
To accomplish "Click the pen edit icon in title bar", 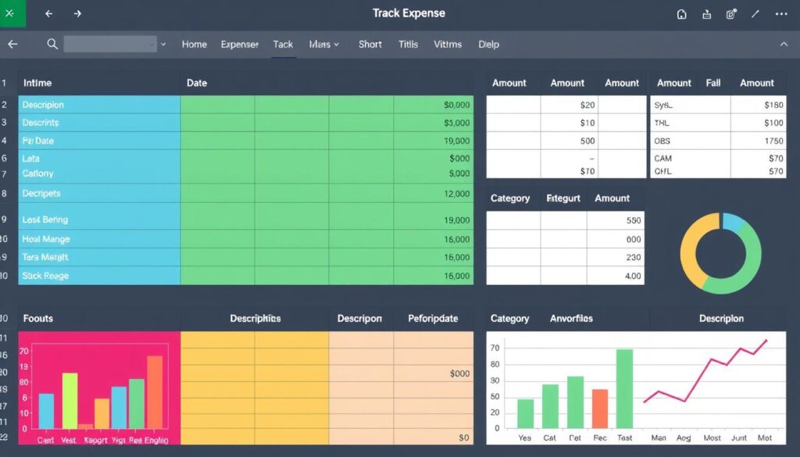I will point(755,14).
